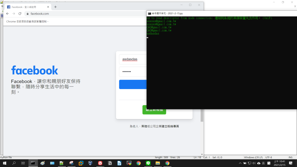Viewport: 297px width, 167px height.
Task: Click the asdasdas line in the console
Action: click(x=153, y=34)
